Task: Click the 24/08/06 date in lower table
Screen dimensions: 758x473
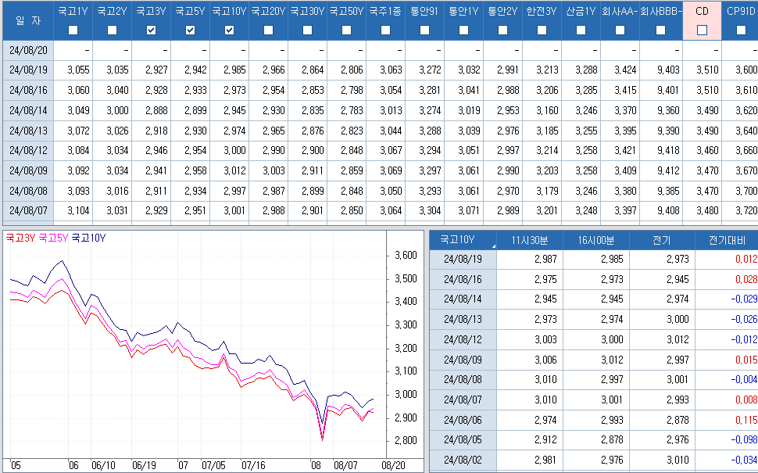Action: tap(463, 419)
